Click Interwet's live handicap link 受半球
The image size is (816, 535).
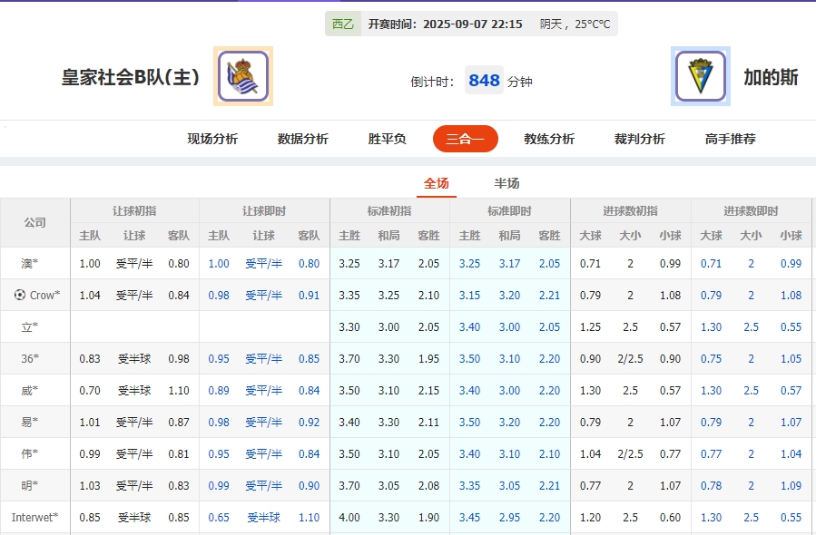pyautogui.click(x=263, y=517)
